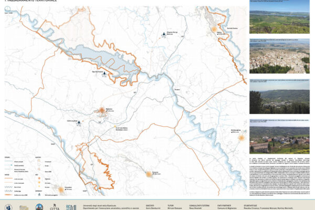This screenshot has width=315, height=210.
Task: Click the Ferrandina orange town marker
Action: point(61,190)
